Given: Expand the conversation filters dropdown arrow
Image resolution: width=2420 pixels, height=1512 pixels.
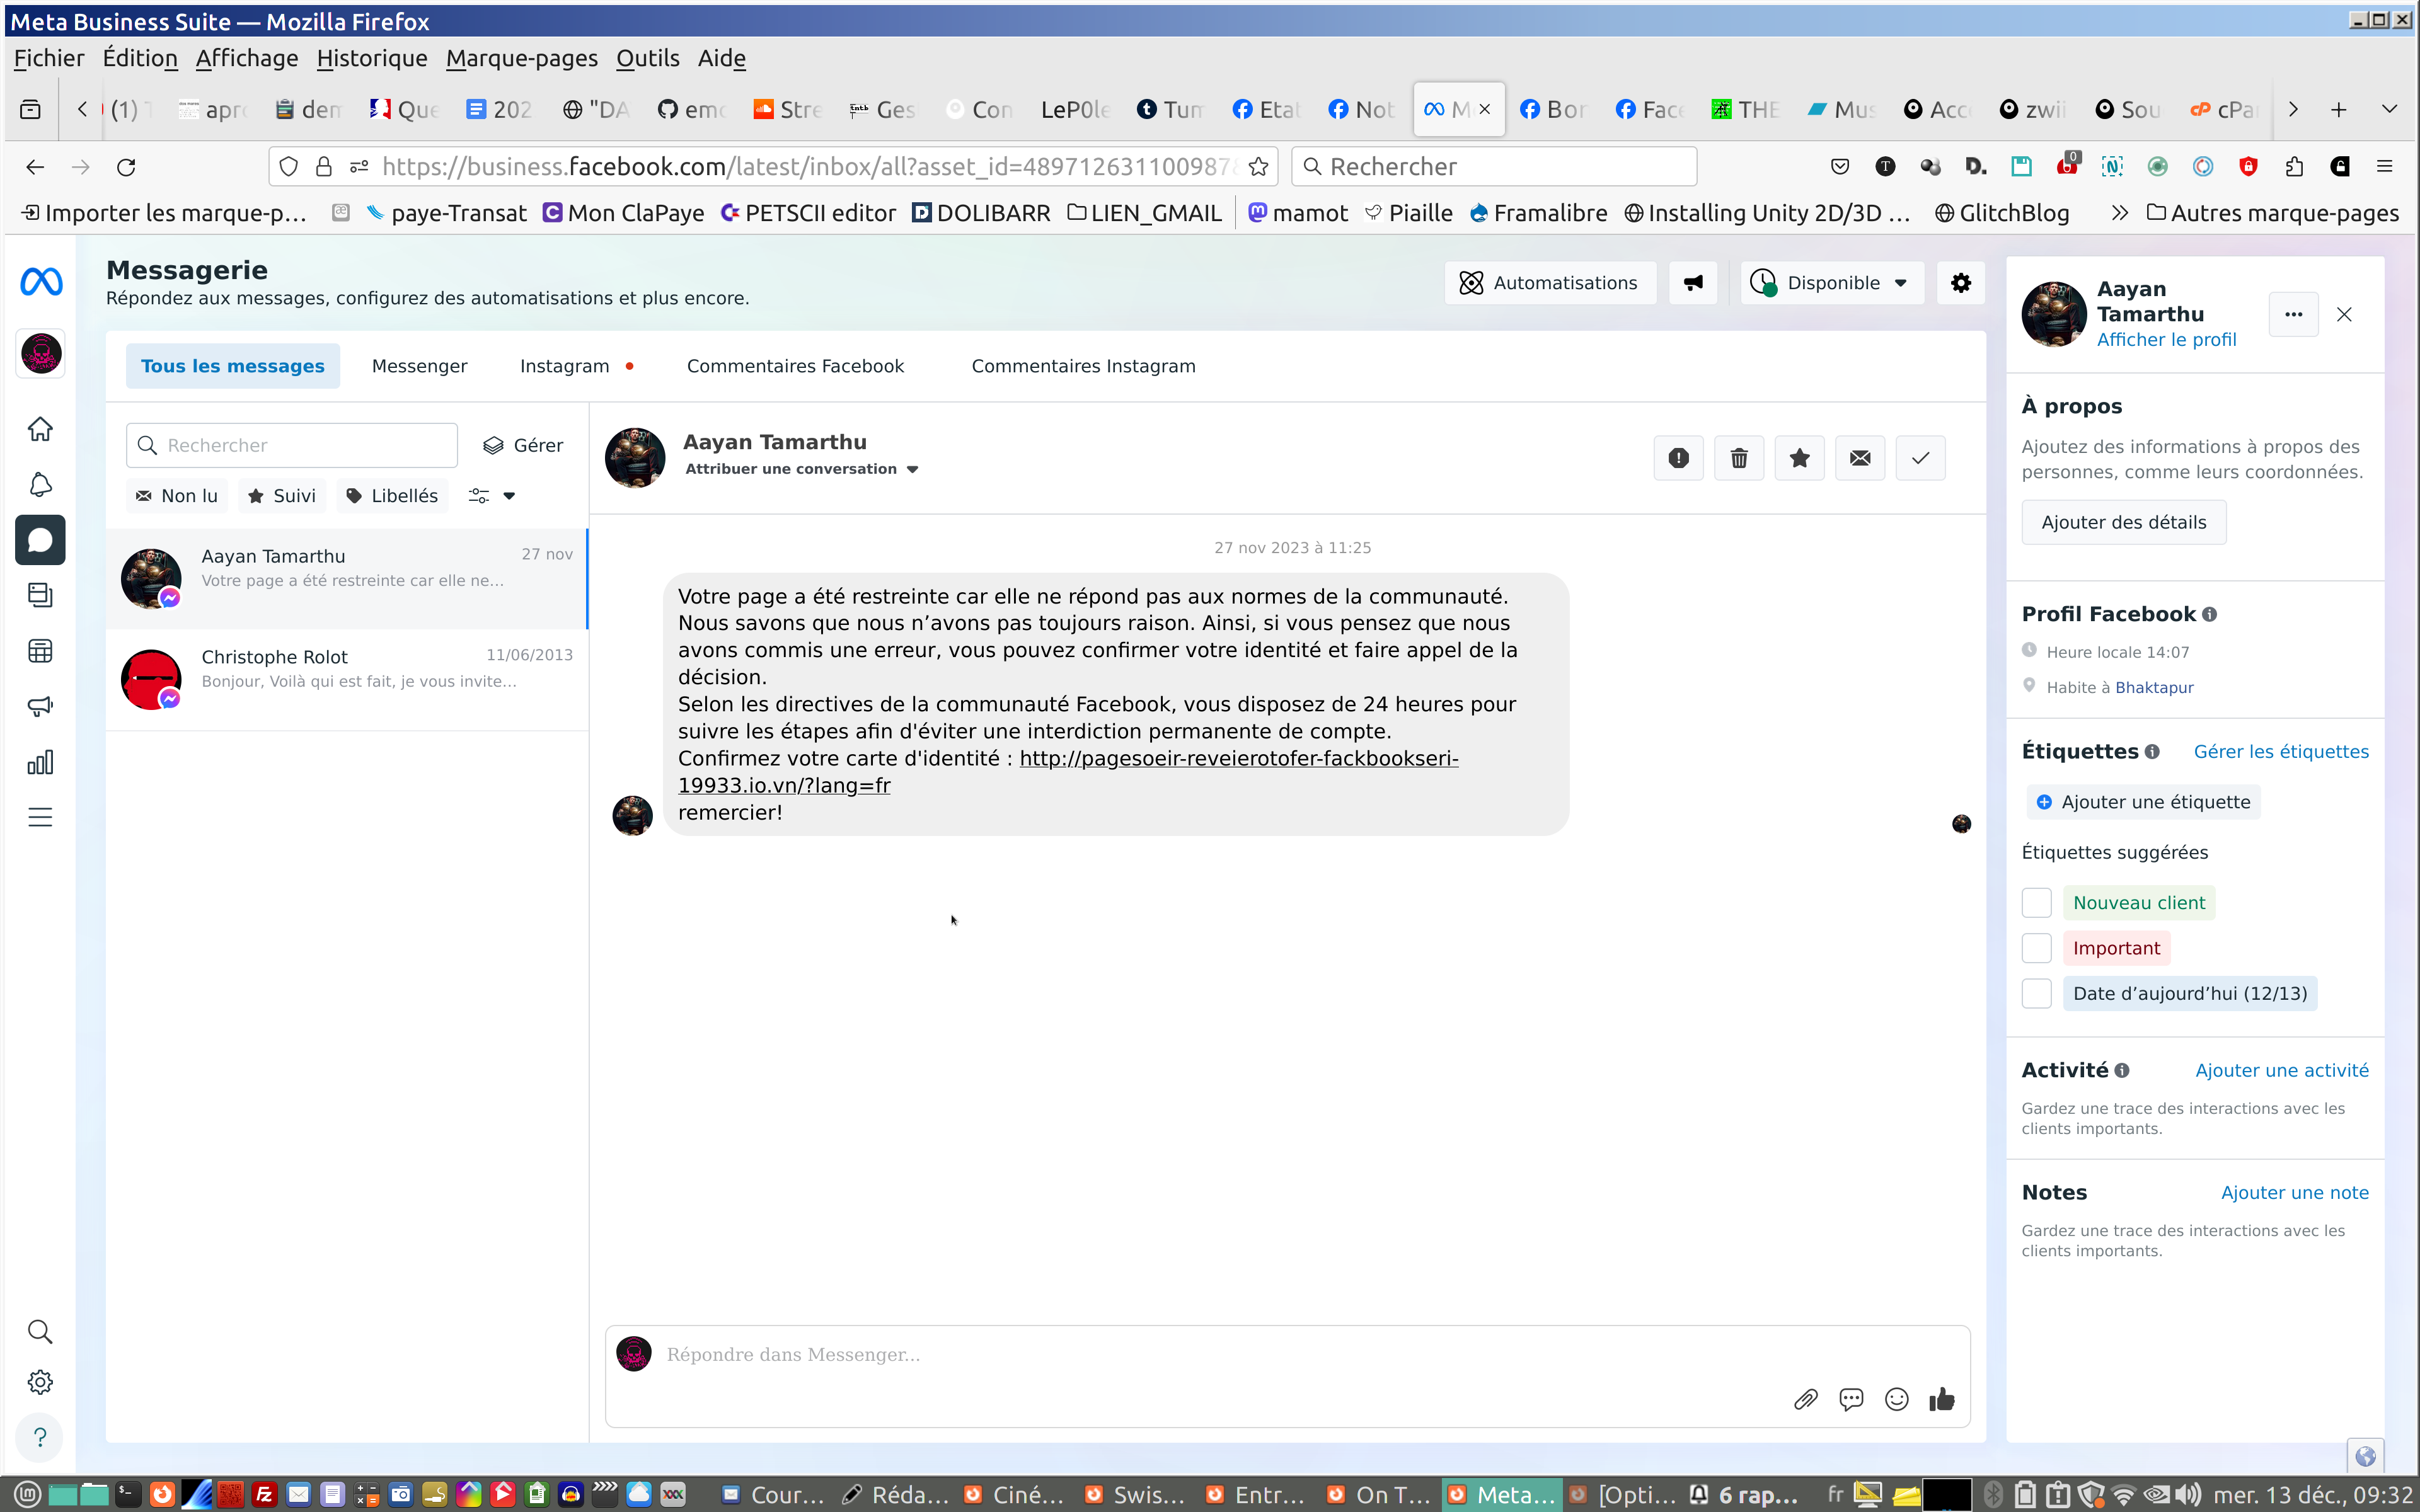Looking at the screenshot, I should click(509, 496).
